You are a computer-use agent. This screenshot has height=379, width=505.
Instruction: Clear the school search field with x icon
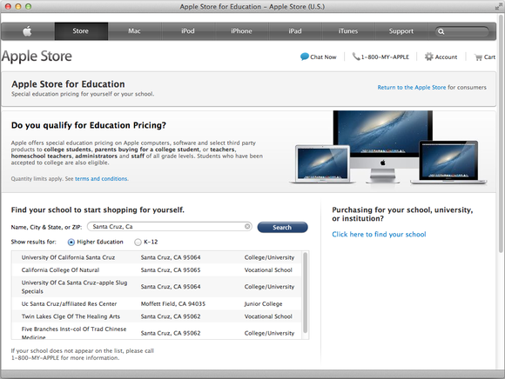tap(247, 226)
